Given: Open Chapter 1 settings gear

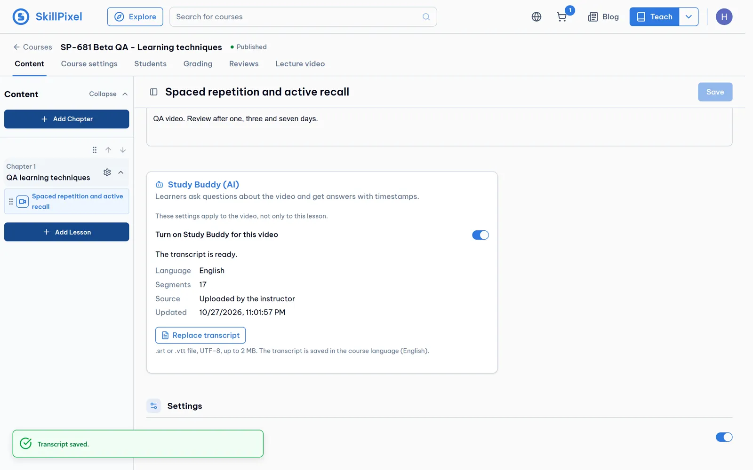Looking at the screenshot, I should pos(107,172).
